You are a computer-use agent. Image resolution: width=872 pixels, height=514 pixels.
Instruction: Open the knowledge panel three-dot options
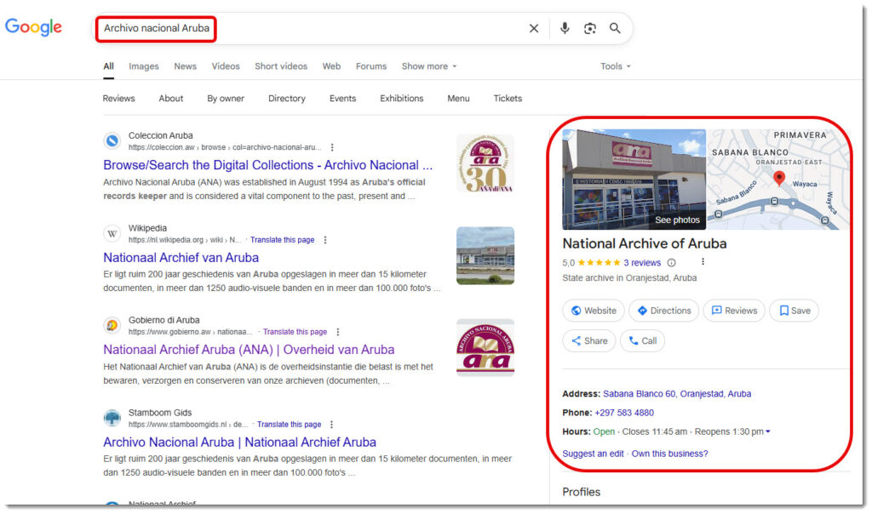pos(703,262)
